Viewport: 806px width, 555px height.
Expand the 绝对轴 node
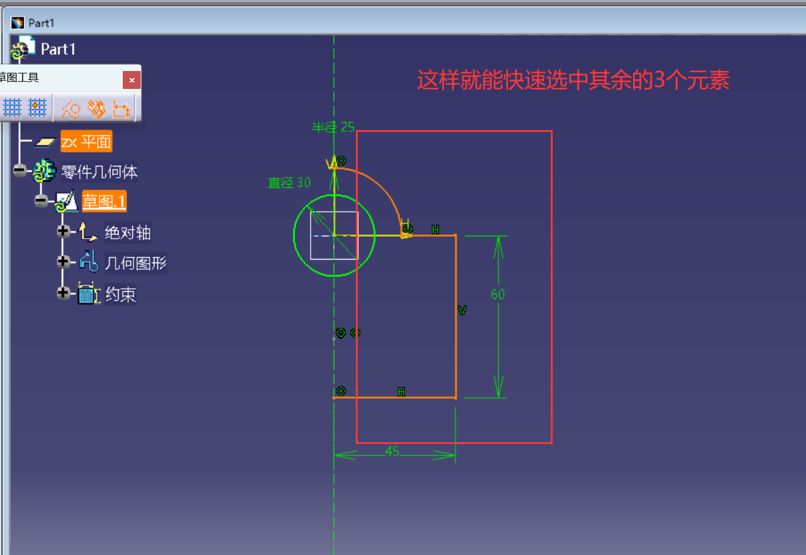tap(63, 231)
